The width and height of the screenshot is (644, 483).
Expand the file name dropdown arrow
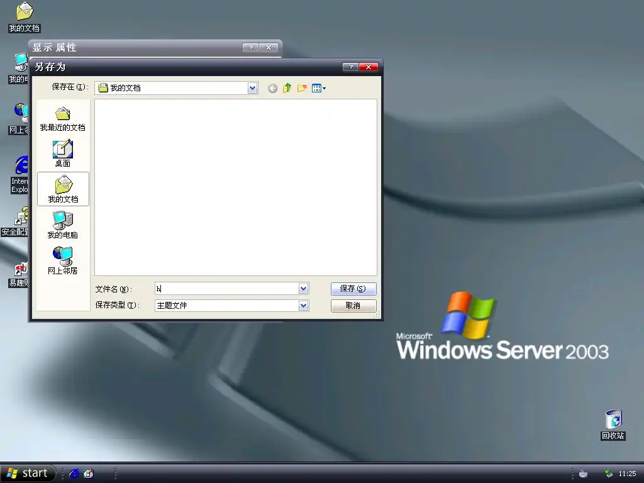(303, 289)
